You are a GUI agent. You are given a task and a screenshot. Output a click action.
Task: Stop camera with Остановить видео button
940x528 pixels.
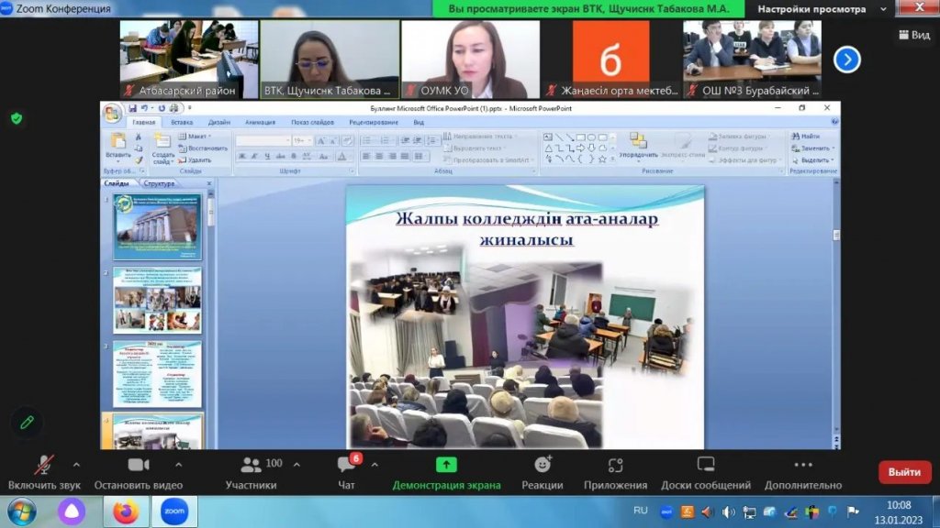(x=139, y=473)
